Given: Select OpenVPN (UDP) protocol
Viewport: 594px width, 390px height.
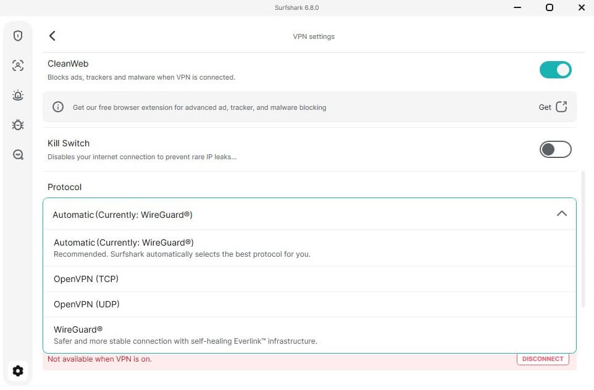Looking at the screenshot, I should tap(309, 304).
